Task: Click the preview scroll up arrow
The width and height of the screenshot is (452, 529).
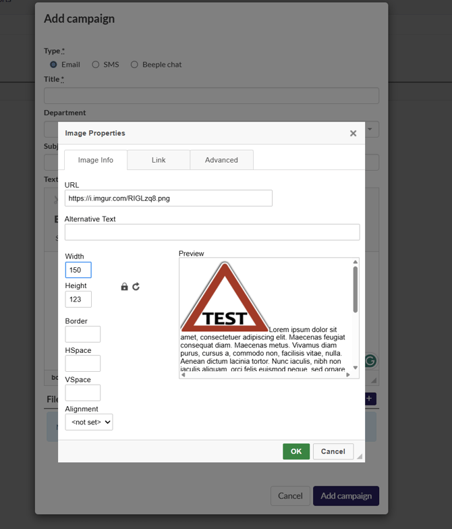Action: point(355,262)
